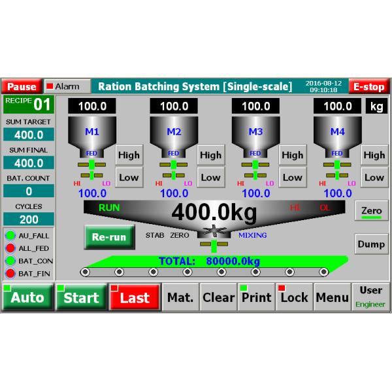Click the Re-run button

pos(109,237)
